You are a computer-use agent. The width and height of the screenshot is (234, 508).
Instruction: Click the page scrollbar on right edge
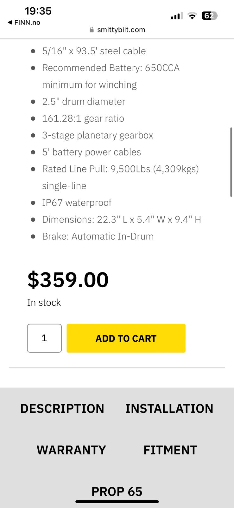(231, 162)
